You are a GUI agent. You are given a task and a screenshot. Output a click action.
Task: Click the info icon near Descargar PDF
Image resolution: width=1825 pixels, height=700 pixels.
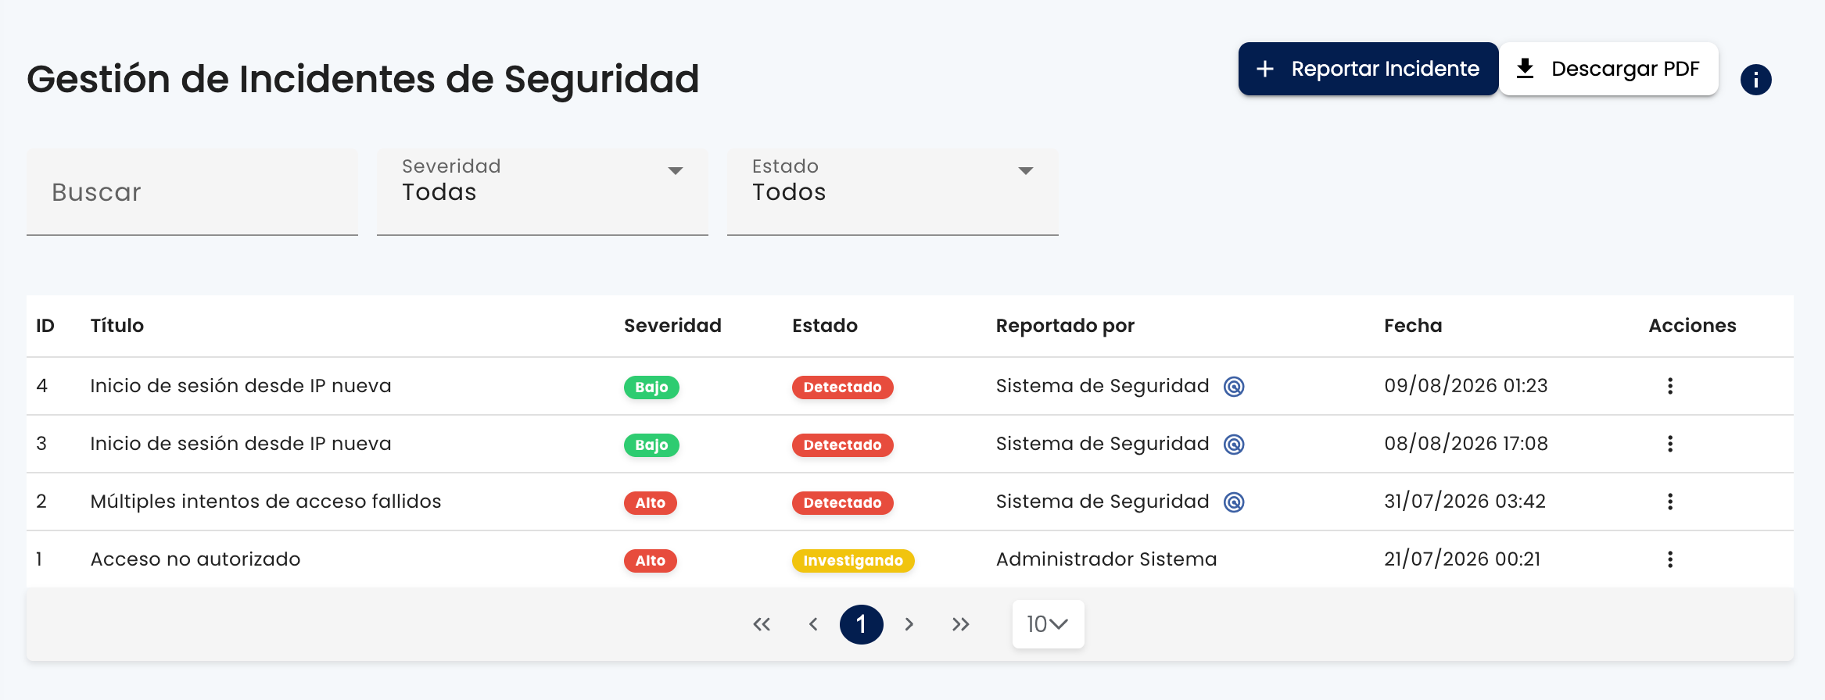pyautogui.click(x=1755, y=80)
